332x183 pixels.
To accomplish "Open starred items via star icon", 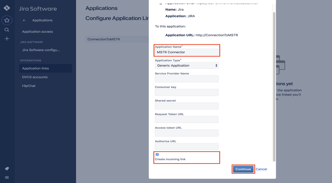I will tap(7, 20).
